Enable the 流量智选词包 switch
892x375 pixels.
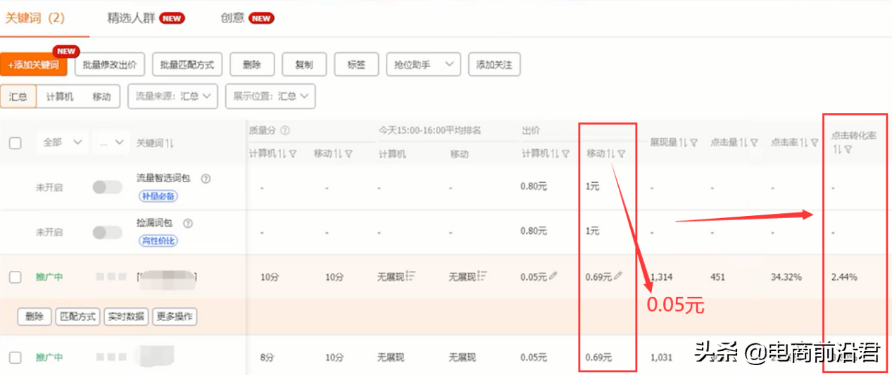click(x=107, y=187)
